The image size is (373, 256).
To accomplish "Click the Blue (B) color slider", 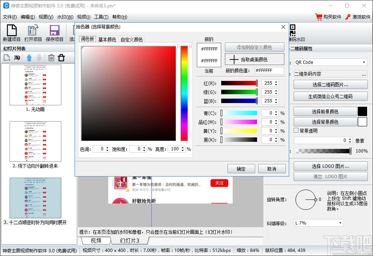I will coord(239,101).
